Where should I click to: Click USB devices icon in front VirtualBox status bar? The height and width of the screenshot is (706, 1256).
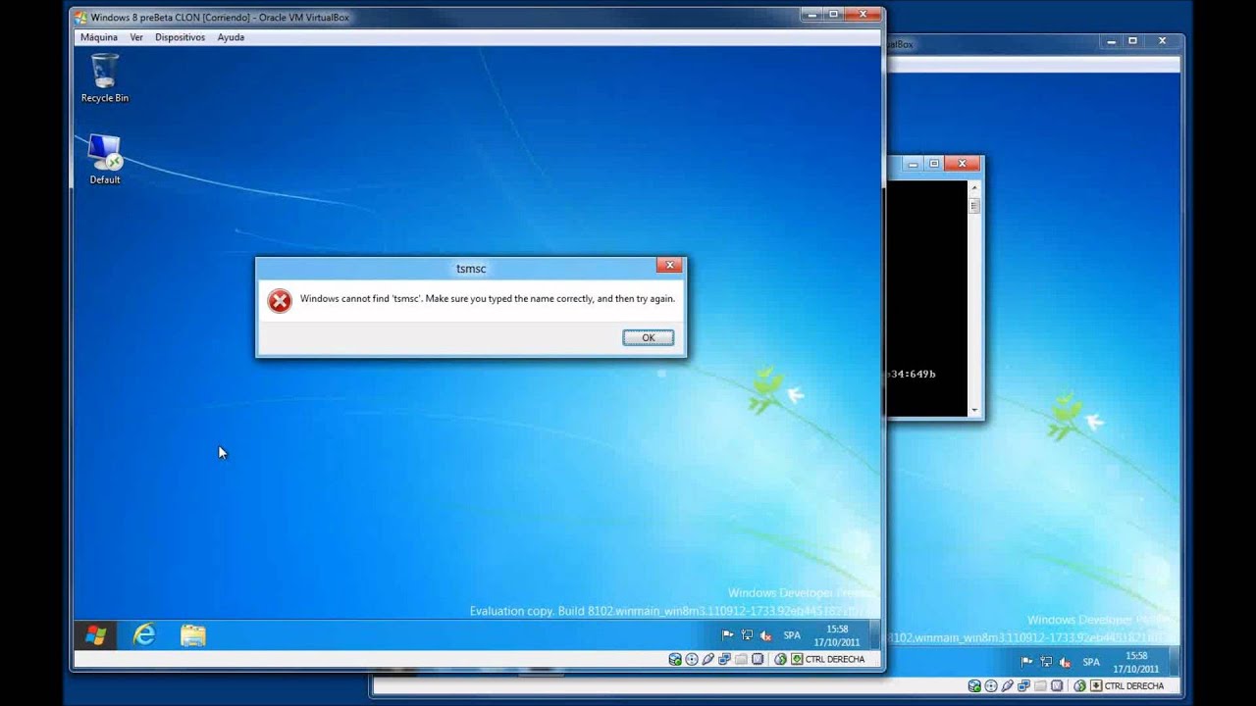(707, 659)
